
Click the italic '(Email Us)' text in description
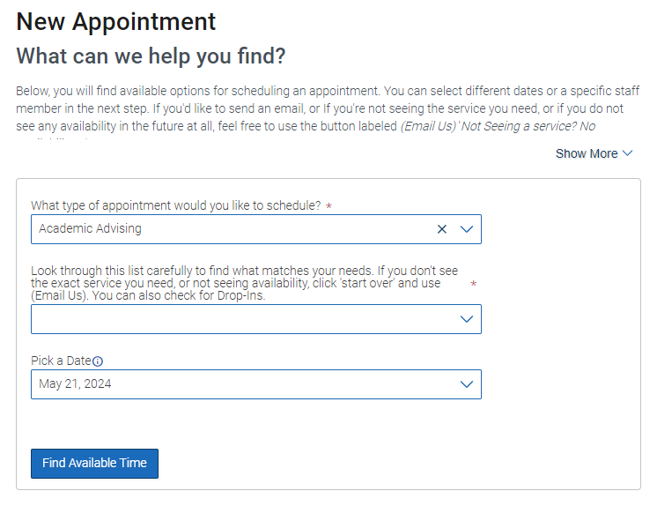pos(428,126)
